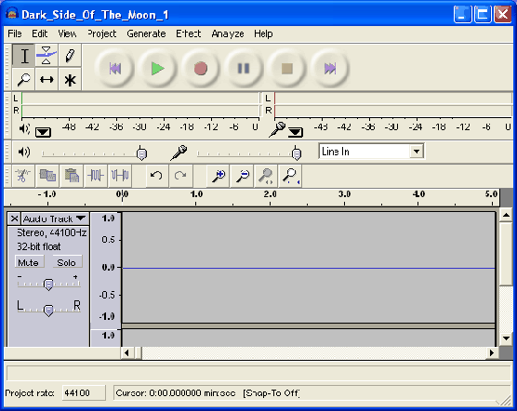Click the input level meter L bar

(393, 99)
